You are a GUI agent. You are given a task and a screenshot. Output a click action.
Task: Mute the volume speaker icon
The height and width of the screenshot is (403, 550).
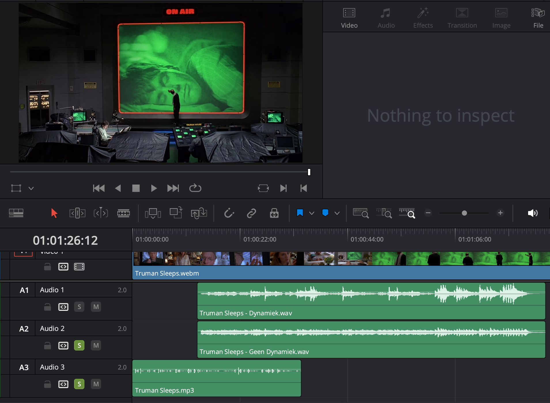(x=532, y=213)
